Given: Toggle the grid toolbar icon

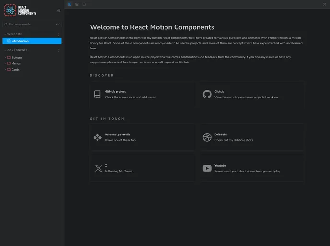Looking at the screenshot, I should tap(77, 4).
